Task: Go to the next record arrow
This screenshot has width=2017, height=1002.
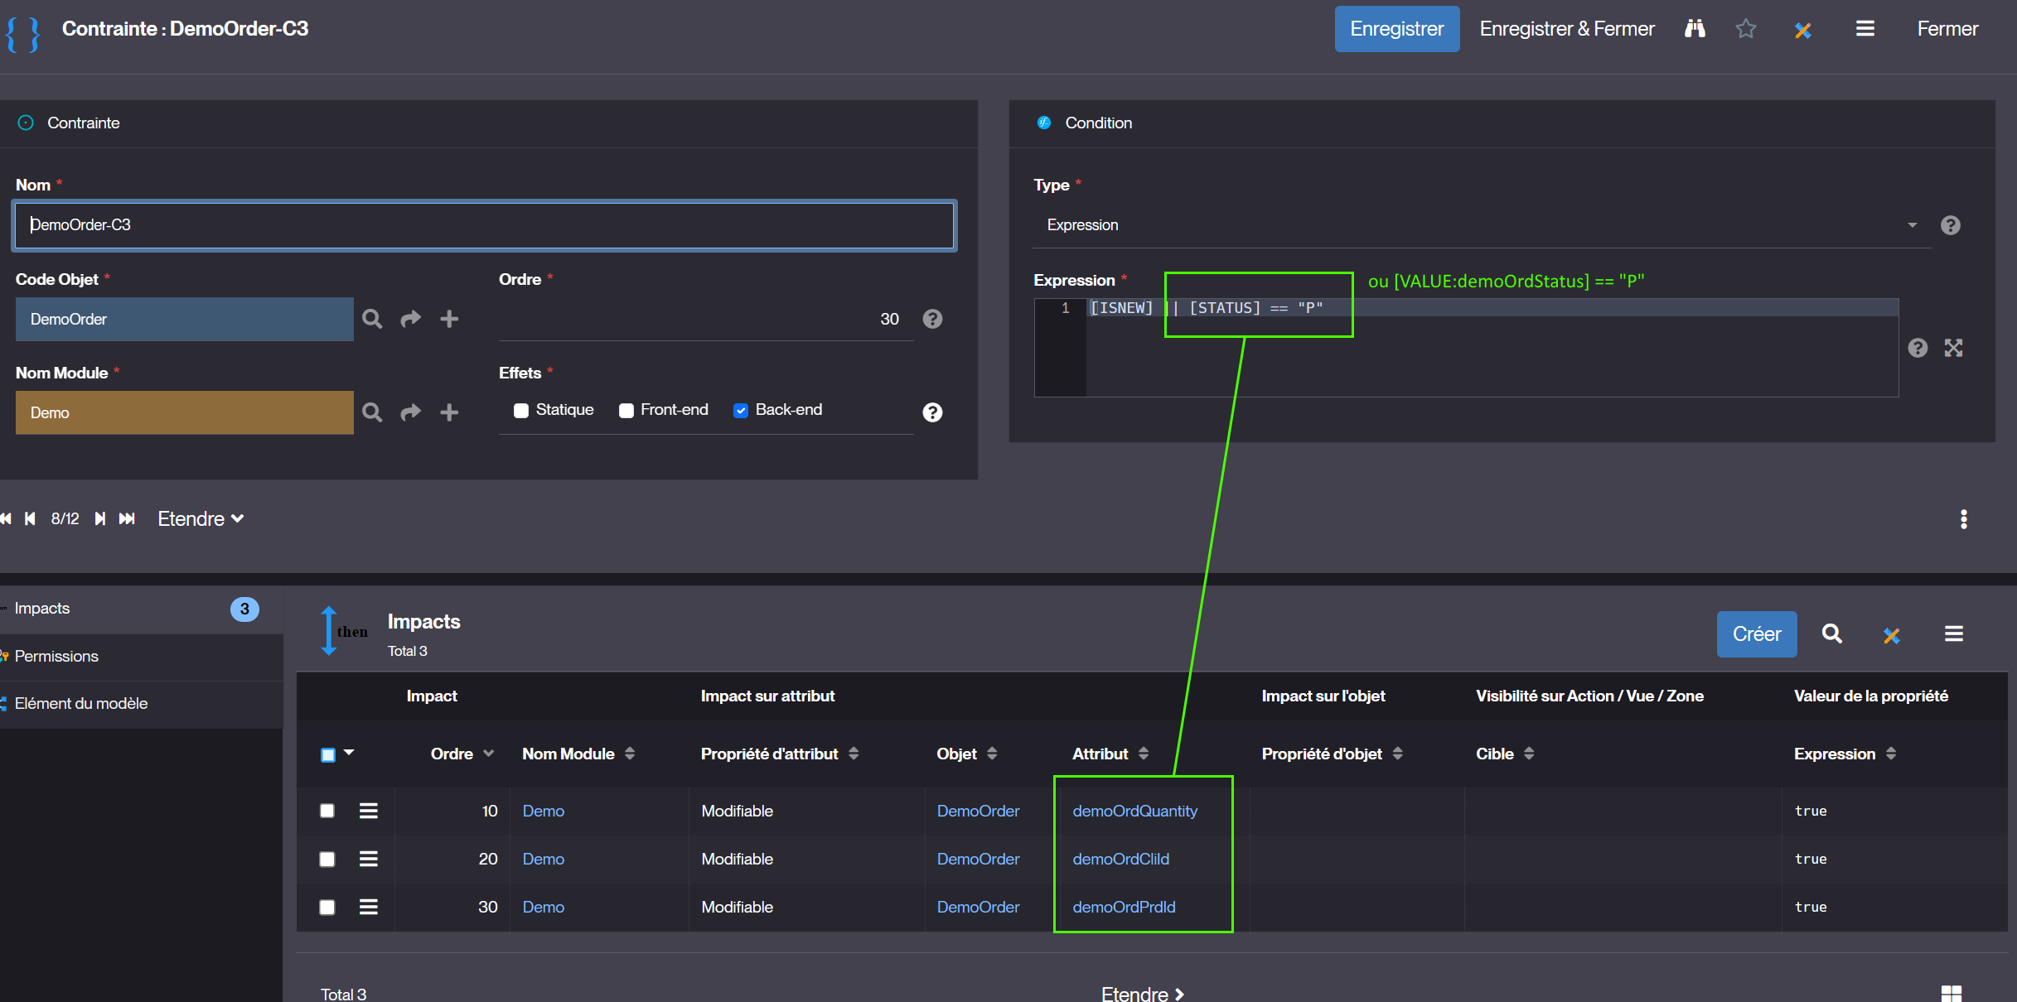Action: click(x=100, y=518)
